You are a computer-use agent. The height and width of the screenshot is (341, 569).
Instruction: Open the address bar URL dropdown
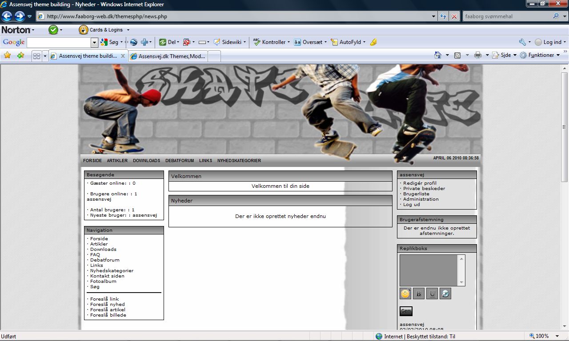[434, 16]
